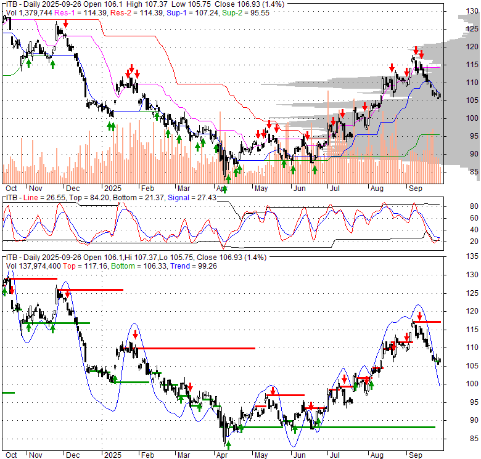This screenshot has height=459, width=481.
Task: Select the 'Jul' label on the top chart's time axis
Action: [334, 188]
